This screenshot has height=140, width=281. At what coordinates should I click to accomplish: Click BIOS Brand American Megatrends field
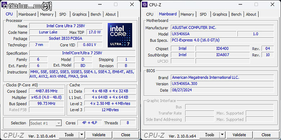[x=222, y=77]
